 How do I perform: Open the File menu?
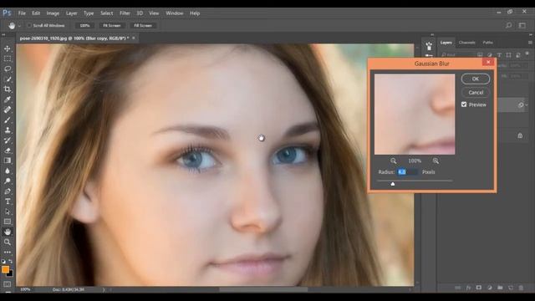pos(22,13)
